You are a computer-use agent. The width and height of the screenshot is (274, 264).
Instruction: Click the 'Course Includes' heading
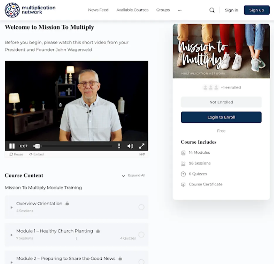click(x=198, y=142)
